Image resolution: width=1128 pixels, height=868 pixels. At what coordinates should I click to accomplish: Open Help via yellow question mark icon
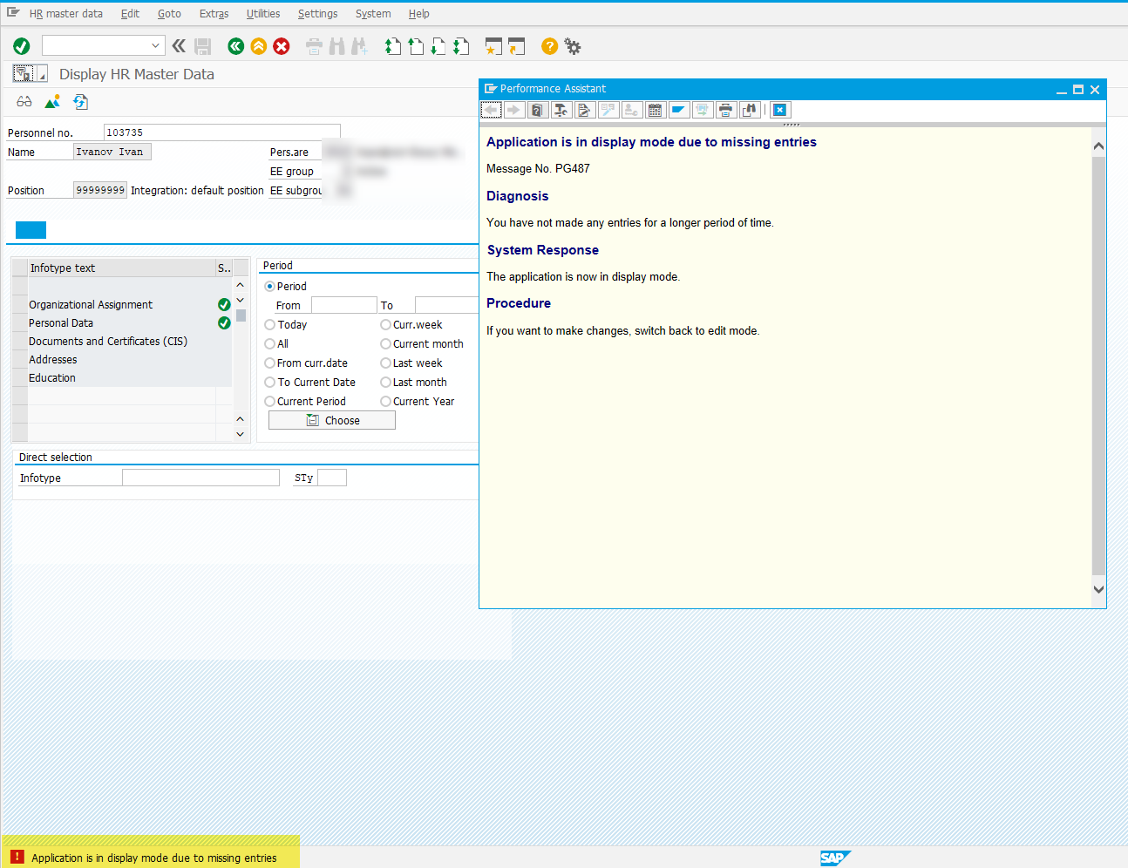549,46
